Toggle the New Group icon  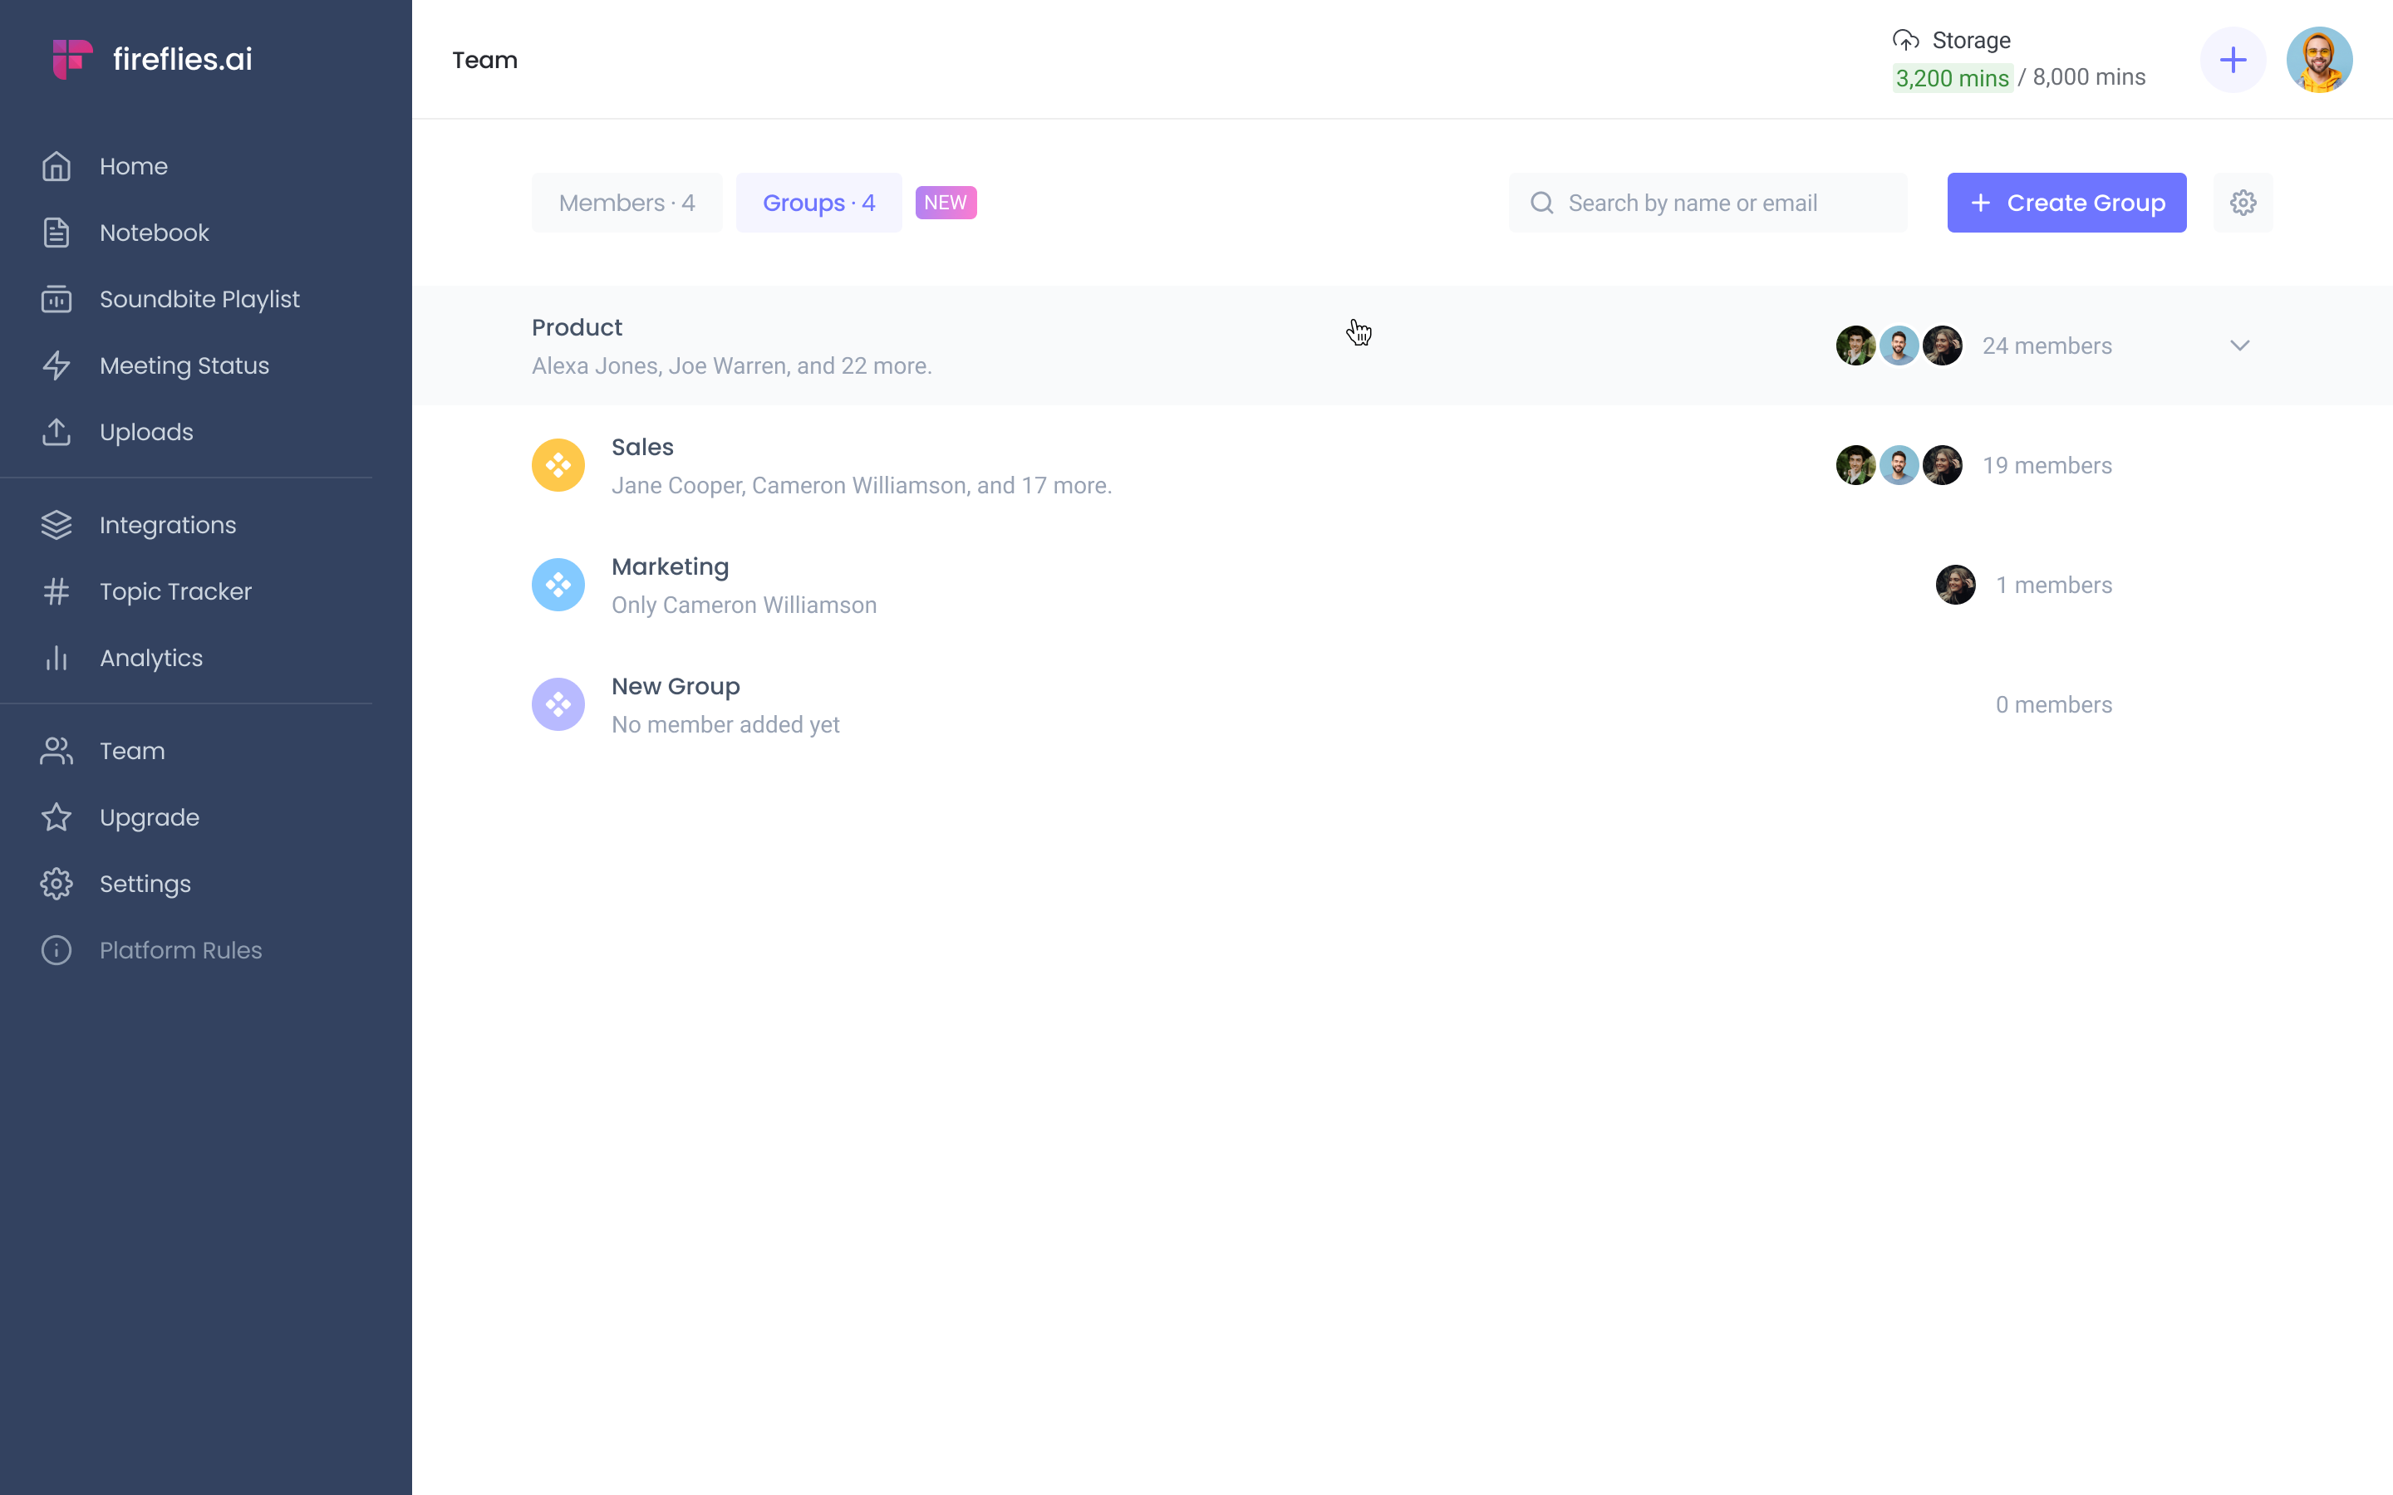(560, 703)
